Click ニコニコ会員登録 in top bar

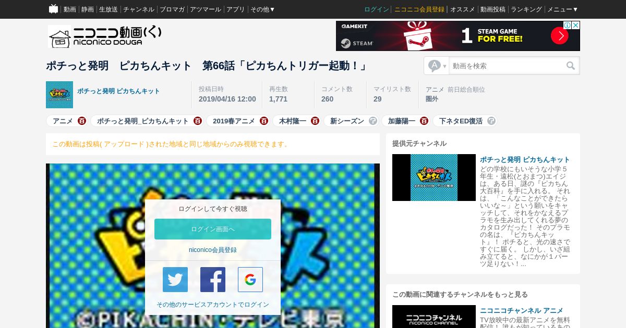[x=419, y=9]
